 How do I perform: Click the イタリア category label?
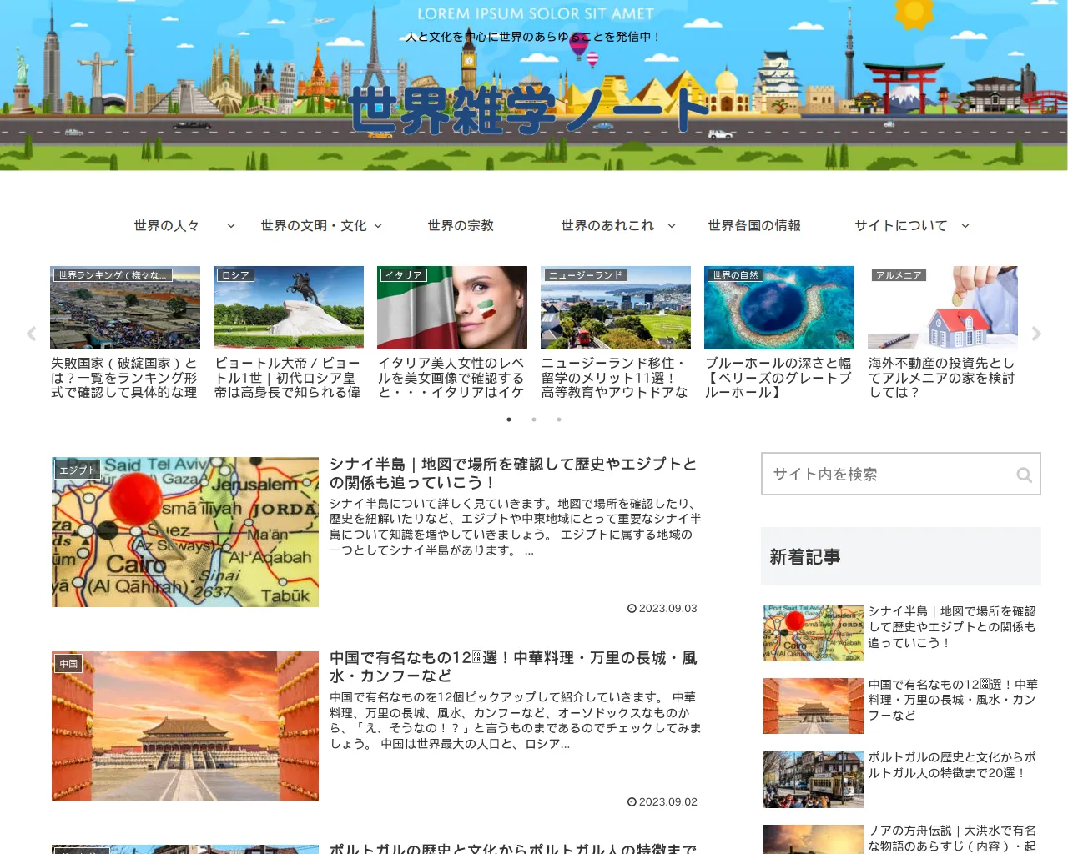click(x=405, y=275)
